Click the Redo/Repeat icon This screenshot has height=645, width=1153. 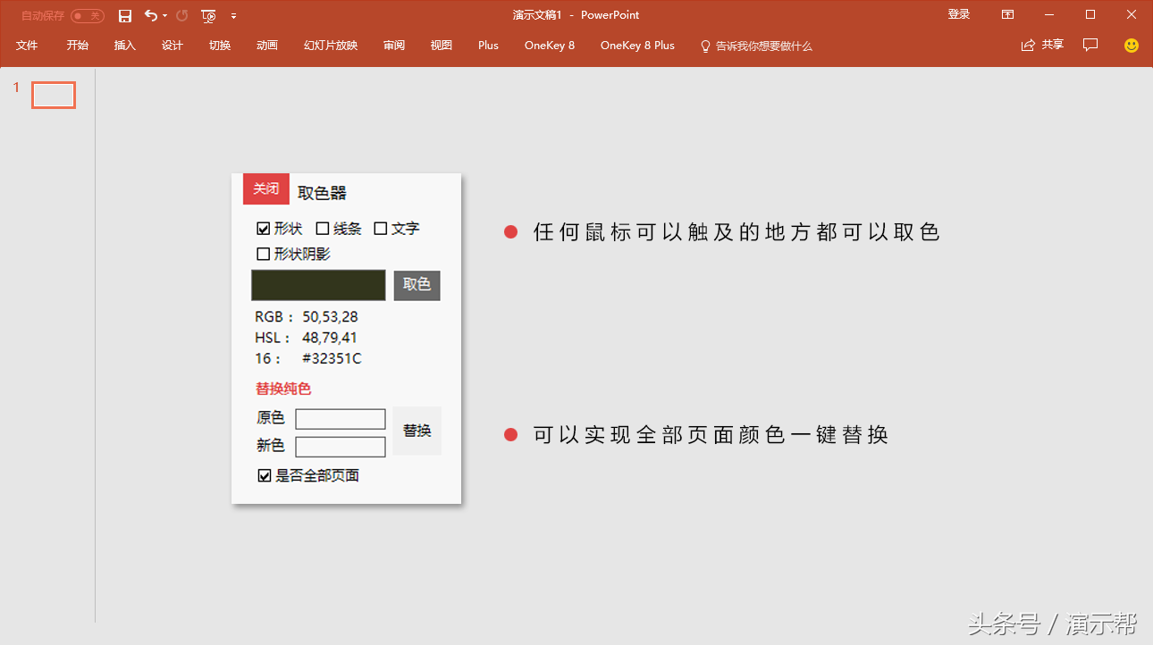[182, 16]
